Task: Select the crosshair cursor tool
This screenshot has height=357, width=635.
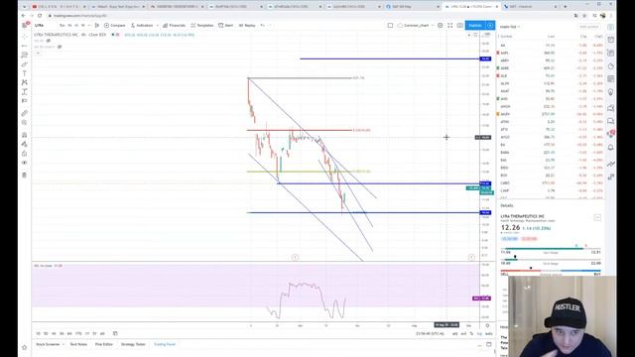Action: coord(25,37)
